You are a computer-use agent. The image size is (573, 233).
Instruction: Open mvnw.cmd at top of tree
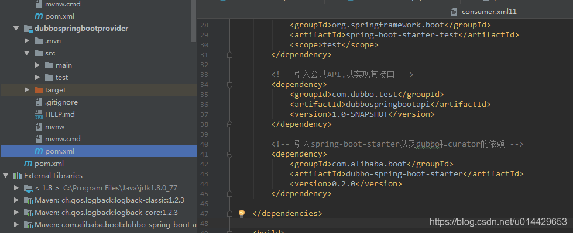coord(63,4)
